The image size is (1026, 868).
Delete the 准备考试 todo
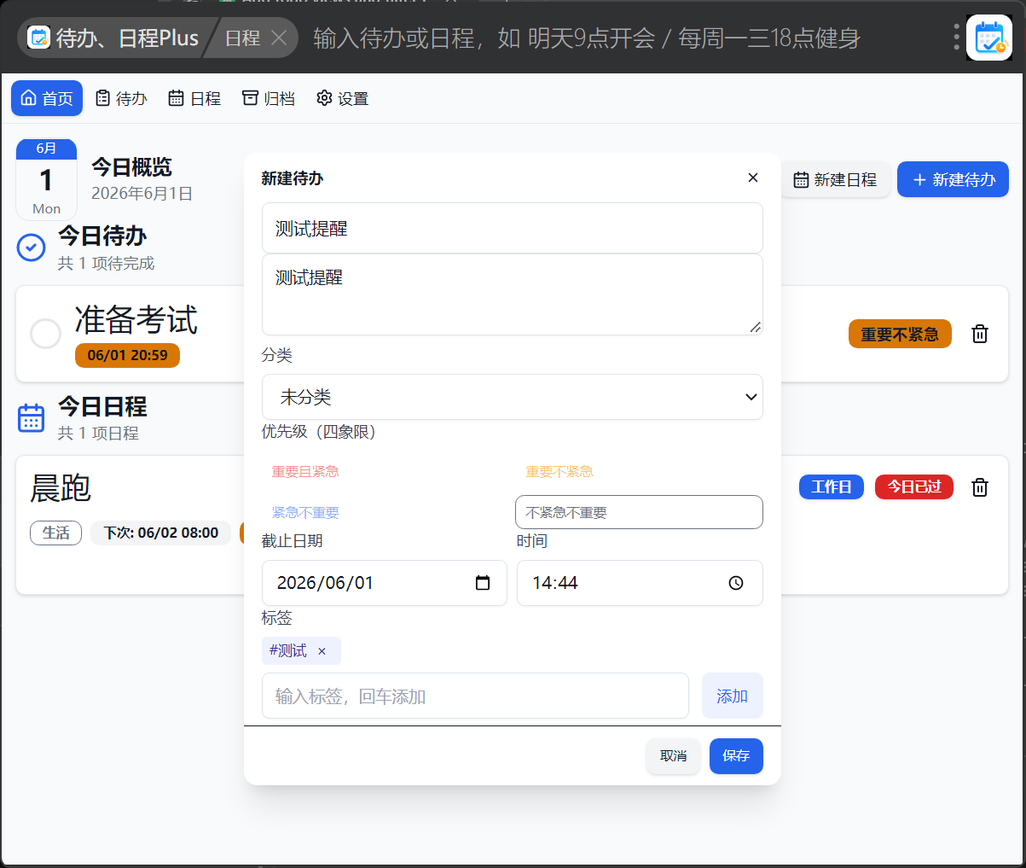[980, 334]
